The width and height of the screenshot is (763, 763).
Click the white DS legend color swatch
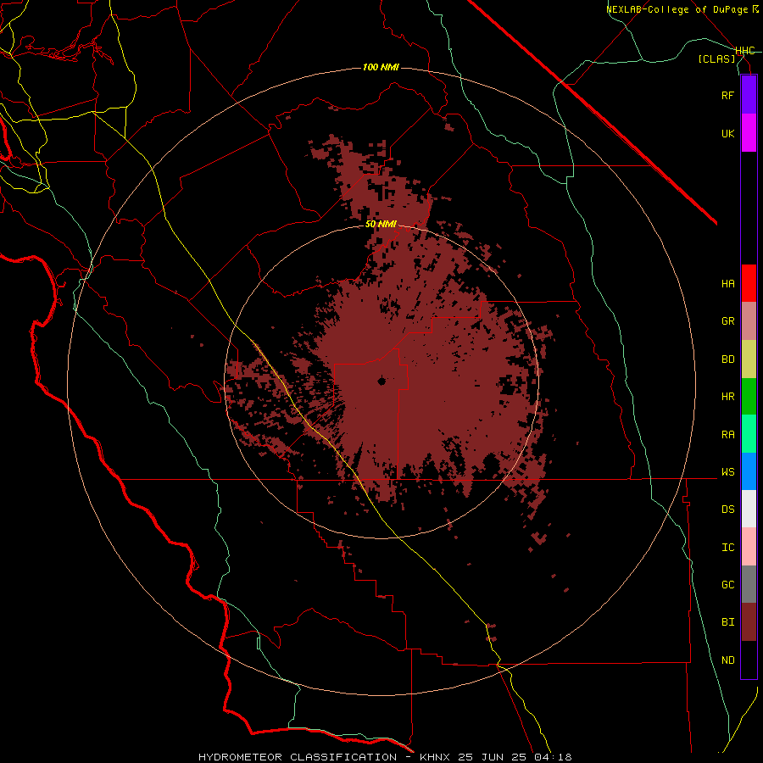tap(749, 509)
